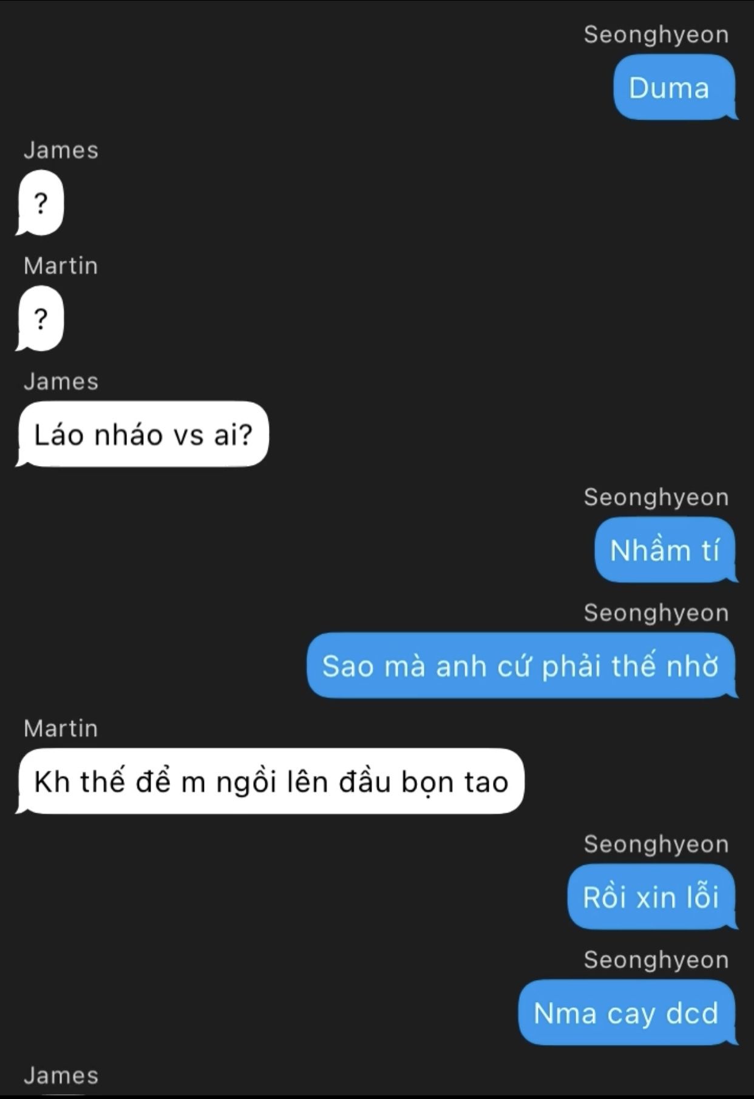The image size is (754, 1099).
Task: Click Martin name above question mark bubble
Action: [x=61, y=266]
